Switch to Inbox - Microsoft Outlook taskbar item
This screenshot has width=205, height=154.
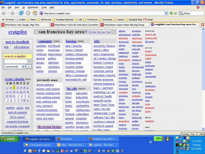point(71,145)
